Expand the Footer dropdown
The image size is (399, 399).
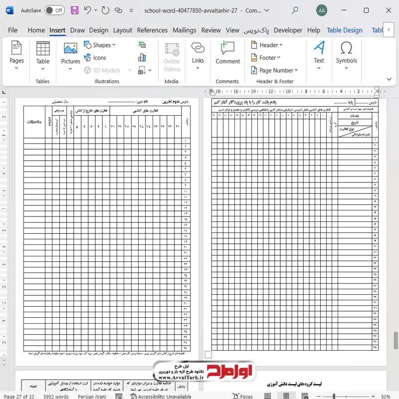[x=279, y=57]
